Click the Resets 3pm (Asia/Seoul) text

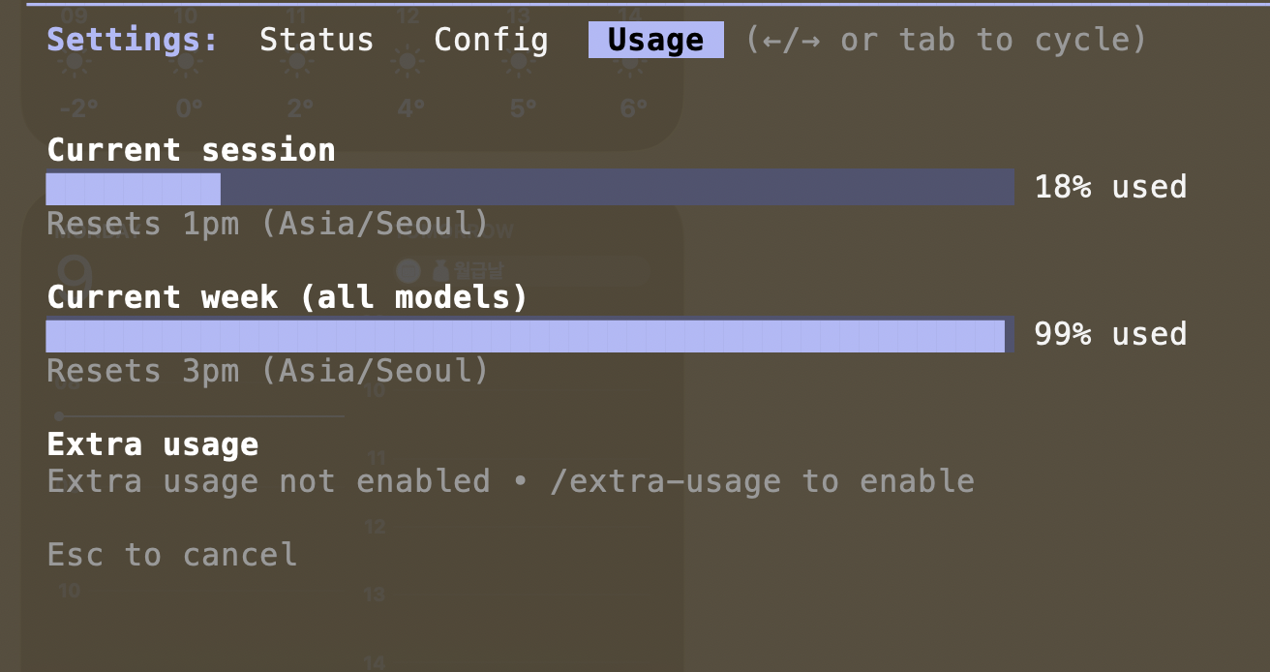tap(268, 371)
